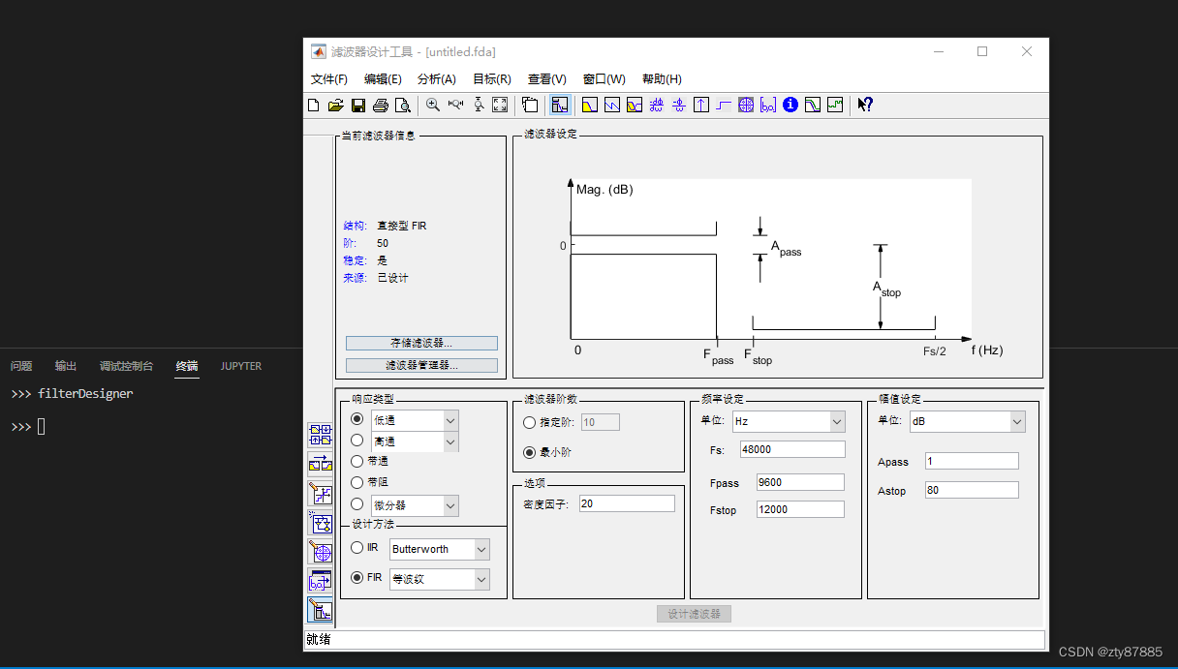Select the Zoom In tool
This screenshot has width=1178, height=669.
pos(432,104)
